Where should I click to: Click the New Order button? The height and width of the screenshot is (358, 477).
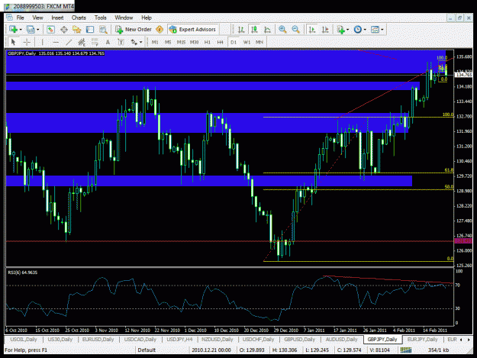[134, 30]
